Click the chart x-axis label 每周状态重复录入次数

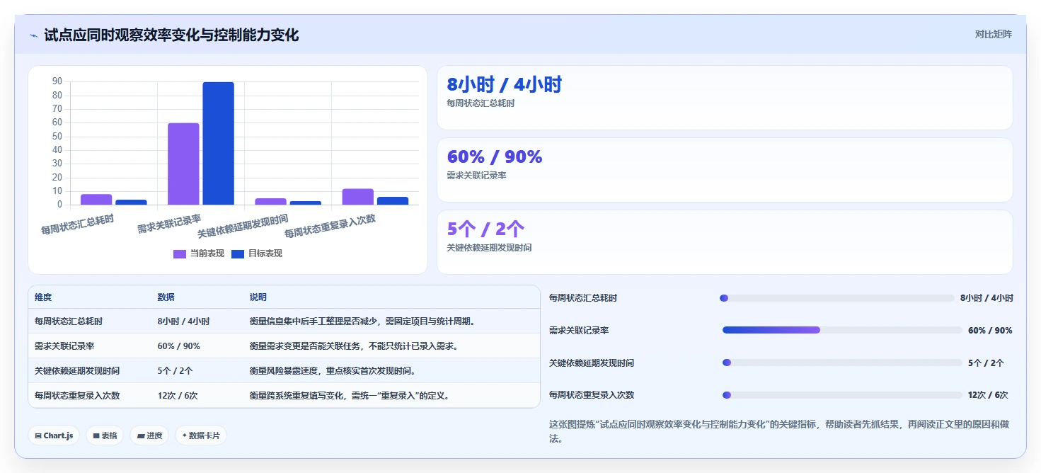pos(330,226)
